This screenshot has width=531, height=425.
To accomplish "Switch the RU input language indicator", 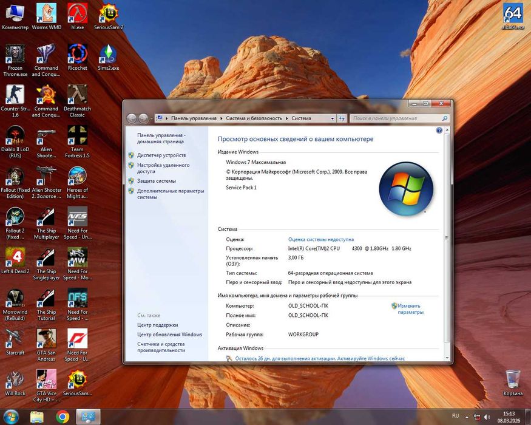I will click(x=456, y=416).
